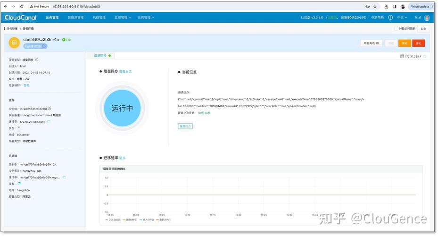This screenshot has height=236, width=438.
Task: Click the Finish update button
Action: point(420,7)
